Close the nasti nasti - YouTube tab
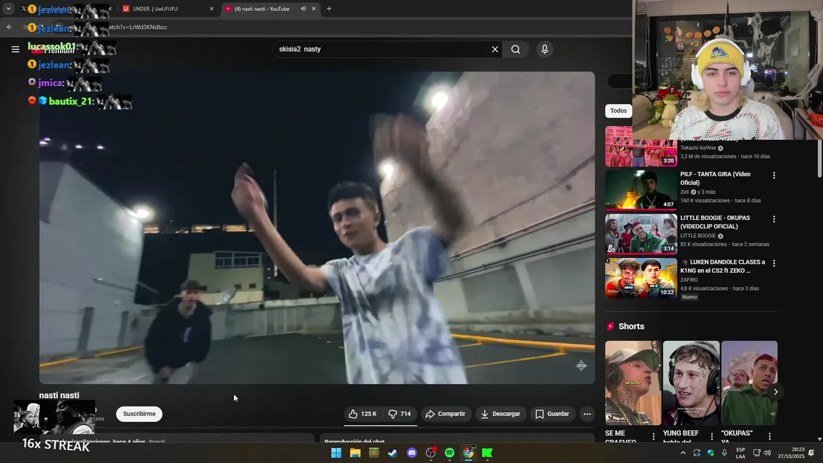Viewport: 823px width, 463px height. (x=314, y=9)
